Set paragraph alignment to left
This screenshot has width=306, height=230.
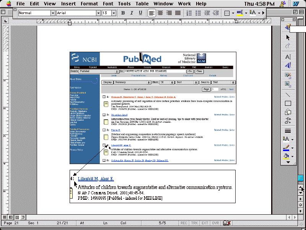click(151, 13)
